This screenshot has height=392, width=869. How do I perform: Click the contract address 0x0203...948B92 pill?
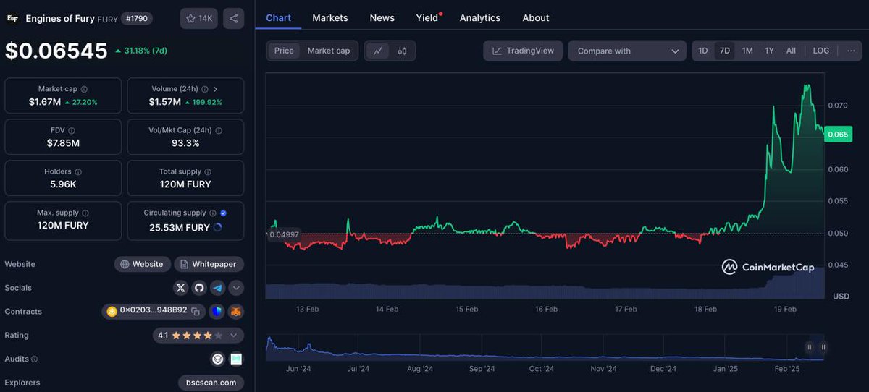[154, 311]
